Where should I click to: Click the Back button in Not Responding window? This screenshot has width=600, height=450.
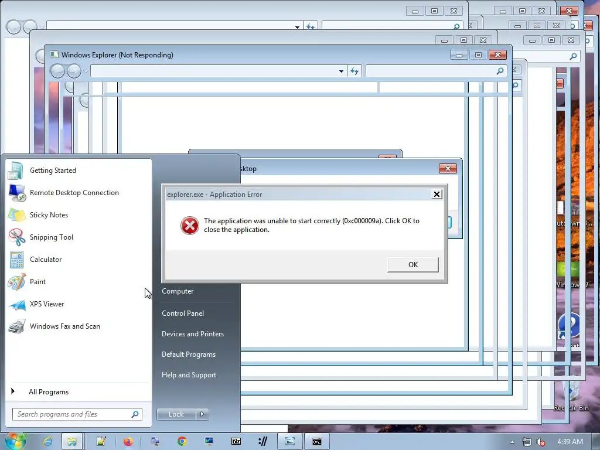[x=57, y=71]
